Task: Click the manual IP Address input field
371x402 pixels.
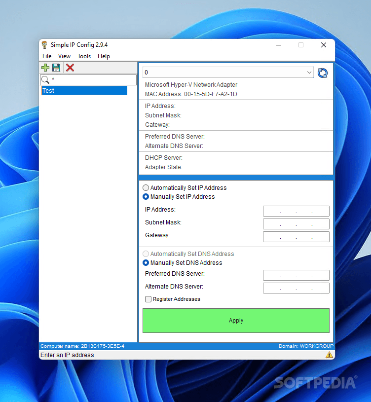Action: click(x=296, y=211)
